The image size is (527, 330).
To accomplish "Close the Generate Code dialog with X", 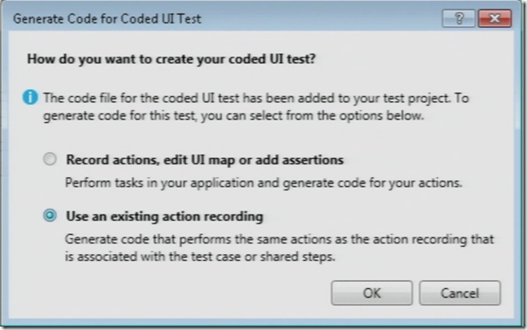I will point(495,18).
